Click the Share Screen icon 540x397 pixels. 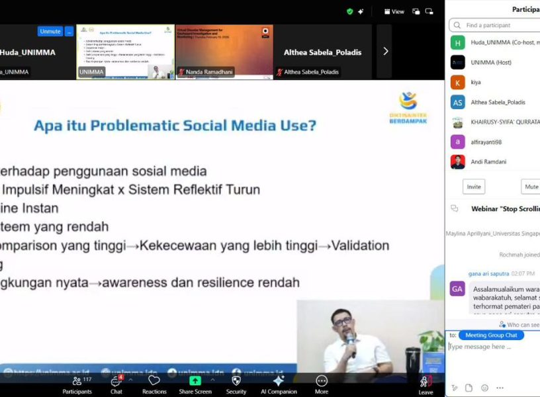click(x=195, y=381)
